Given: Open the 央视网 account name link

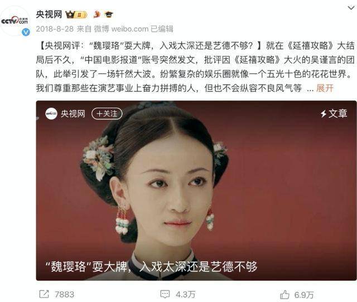Looking at the screenshot, I should click(49, 14).
